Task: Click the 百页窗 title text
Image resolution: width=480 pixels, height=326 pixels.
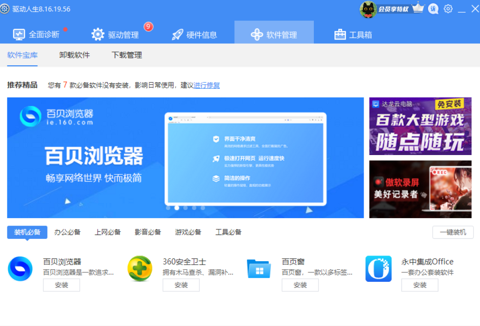Action: point(293,262)
